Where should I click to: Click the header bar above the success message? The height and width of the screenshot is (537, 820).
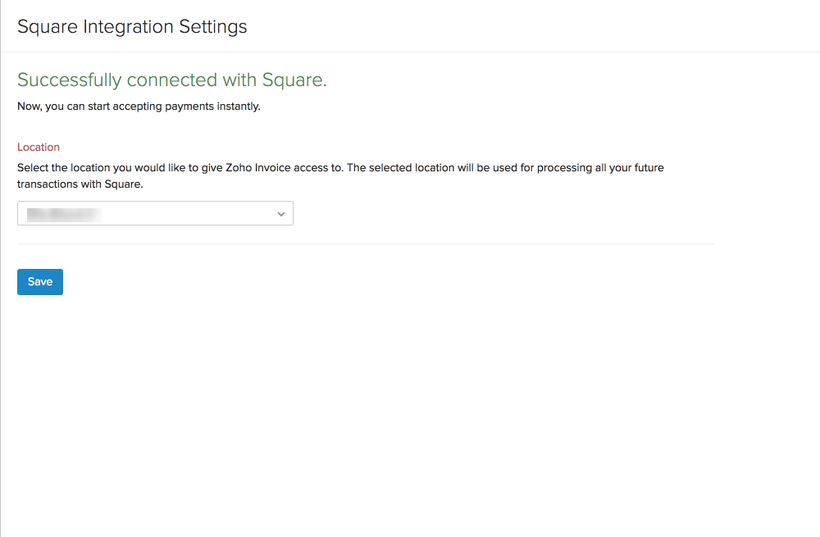coord(410,25)
